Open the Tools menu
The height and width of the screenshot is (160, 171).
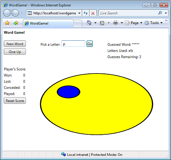pos(154,23)
